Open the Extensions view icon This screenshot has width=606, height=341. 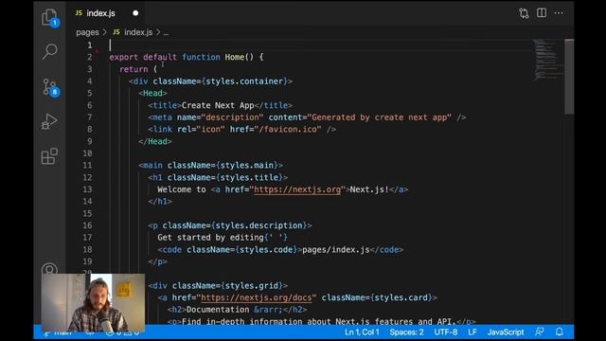(x=49, y=156)
